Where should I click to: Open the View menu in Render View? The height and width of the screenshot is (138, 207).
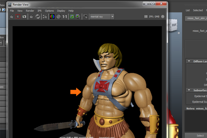pyautogui.click(x=20, y=11)
